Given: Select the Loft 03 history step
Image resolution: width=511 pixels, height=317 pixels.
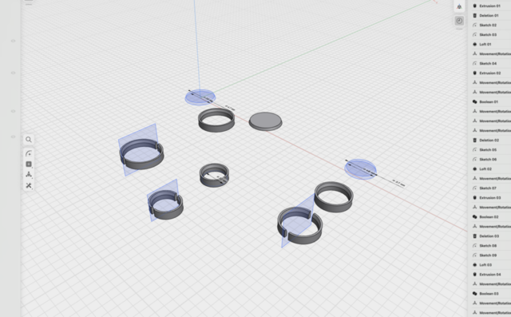Looking at the screenshot, I should (489, 265).
